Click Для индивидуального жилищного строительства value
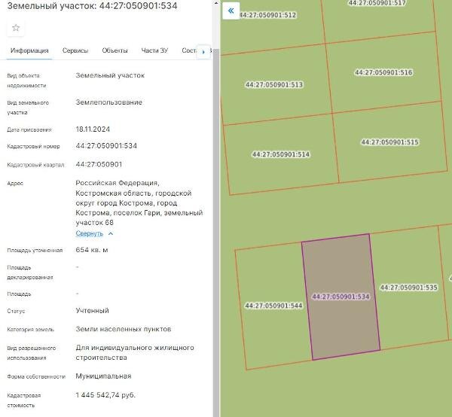 pos(135,352)
